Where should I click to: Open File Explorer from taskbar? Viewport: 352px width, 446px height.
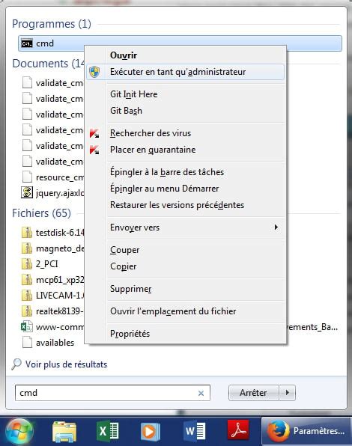point(64,432)
